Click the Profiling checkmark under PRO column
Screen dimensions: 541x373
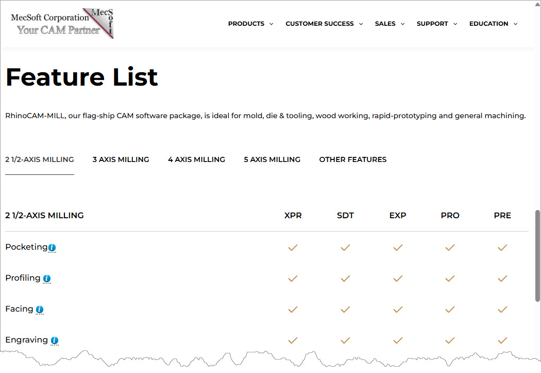coord(450,279)
